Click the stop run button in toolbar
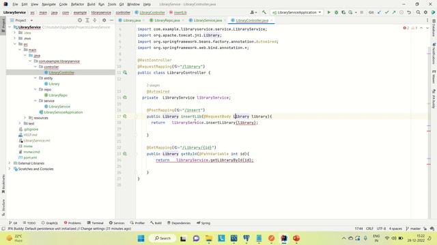The height and width of the screenshot is (245, 437). point(361,12)
